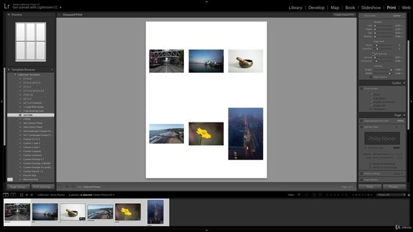Click the Lr application logo
The width and height of the screenshot is (413, 232).
point(6,6)
